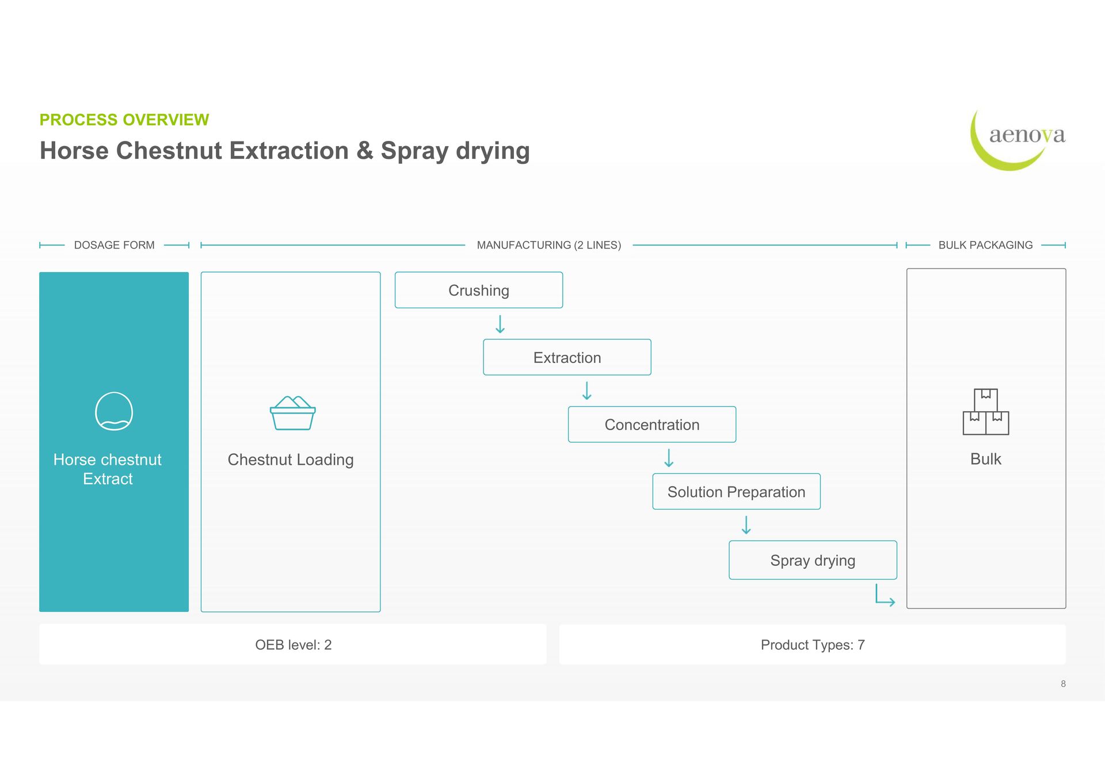1105x781 pixels.
Task: Select the Crushing step box
Action: [479, 290]
